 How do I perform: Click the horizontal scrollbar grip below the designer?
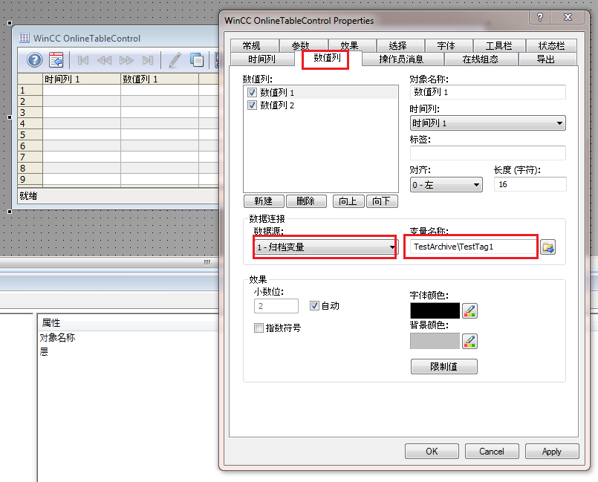[207, 262]
